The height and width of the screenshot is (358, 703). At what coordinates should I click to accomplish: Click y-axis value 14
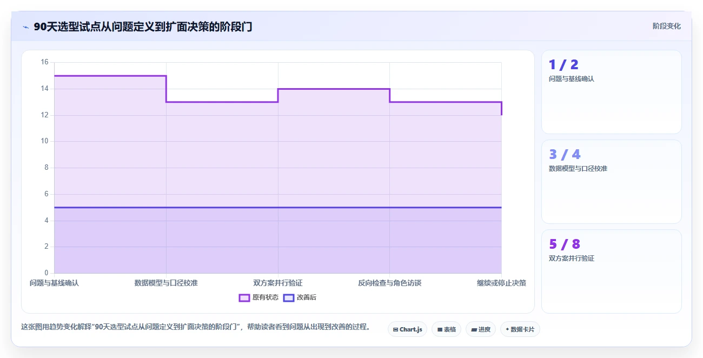point(44,89)
